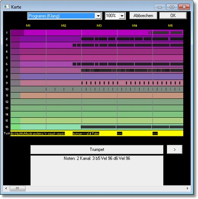Click the Abbrechen button

pos(143,16)
